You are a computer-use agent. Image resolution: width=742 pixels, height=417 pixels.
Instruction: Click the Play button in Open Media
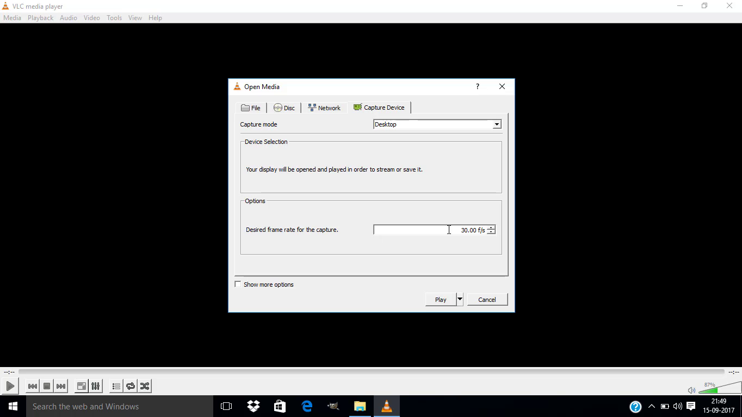[x=440, y=299]
